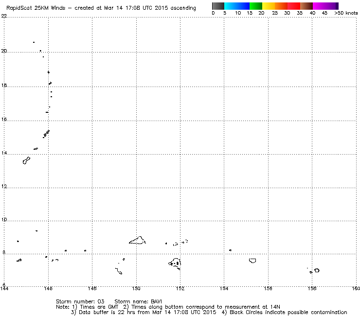Click the orange 25-30 knots legend band
This screenshot has width=360, height=316.
click(281, 6)
